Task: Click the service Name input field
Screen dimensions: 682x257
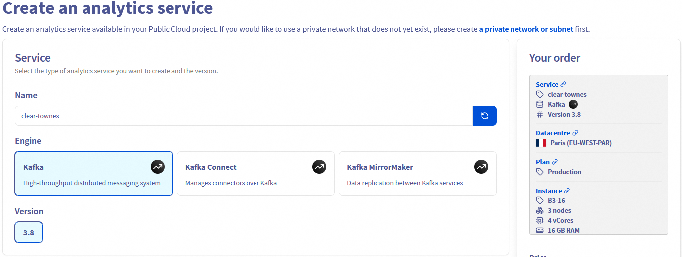Action: pos(244,116)
